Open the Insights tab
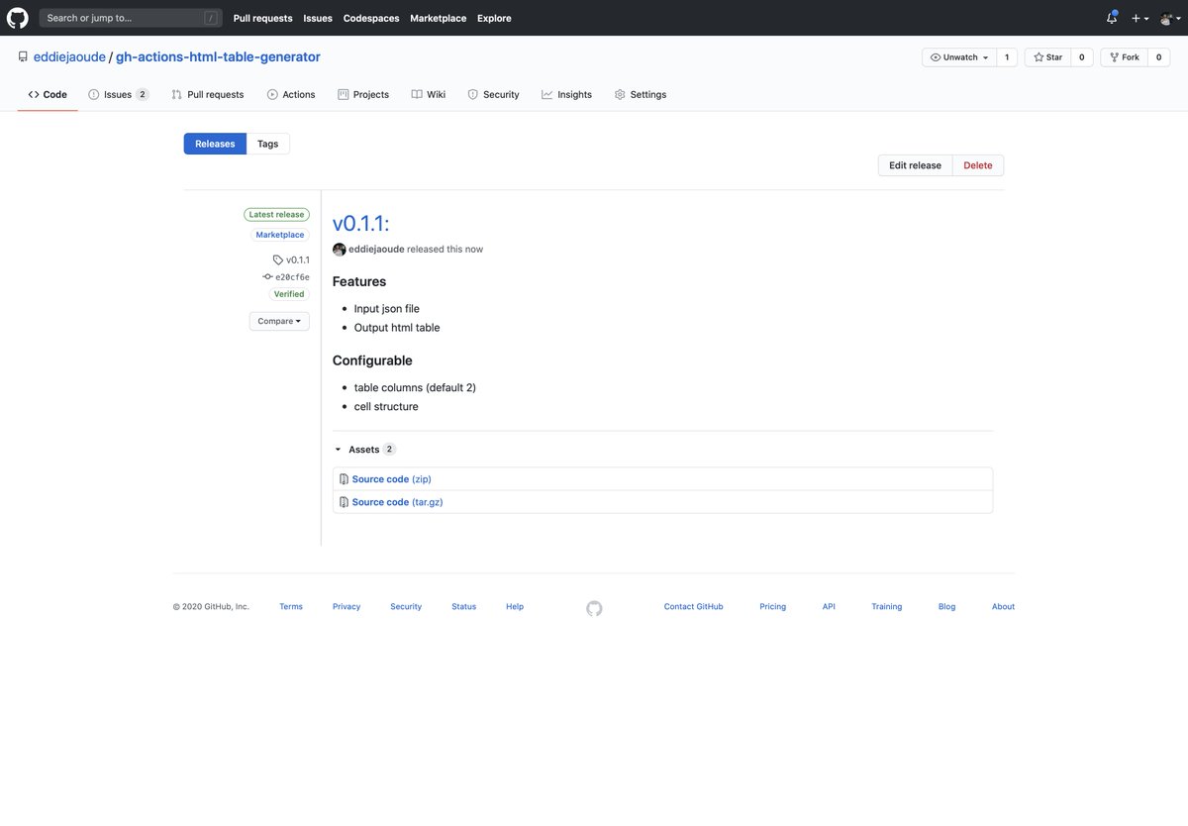 [566, 95]
